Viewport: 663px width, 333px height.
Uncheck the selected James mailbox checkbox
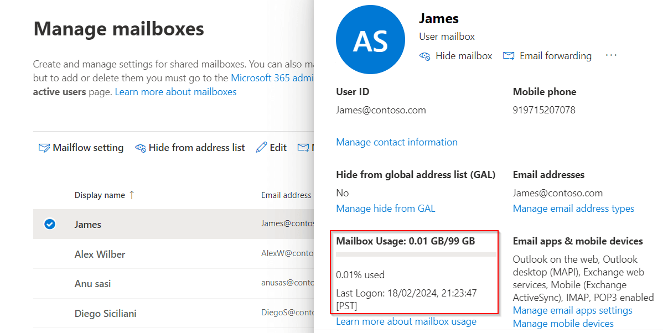[50, 224]
